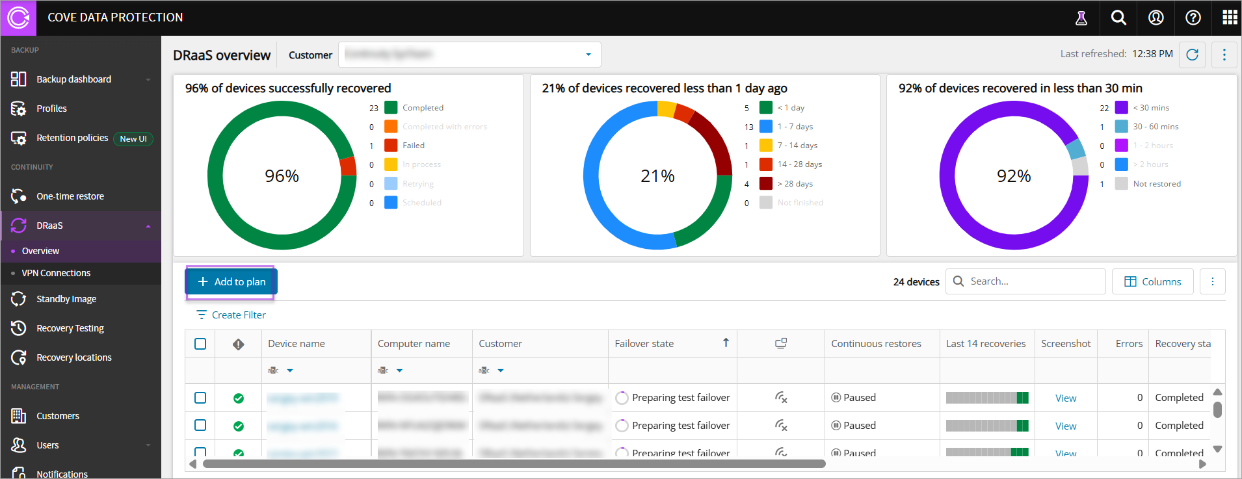Go to VPN Connections in the sidebar
This screenshot has height=479, width=1242.
56,273
